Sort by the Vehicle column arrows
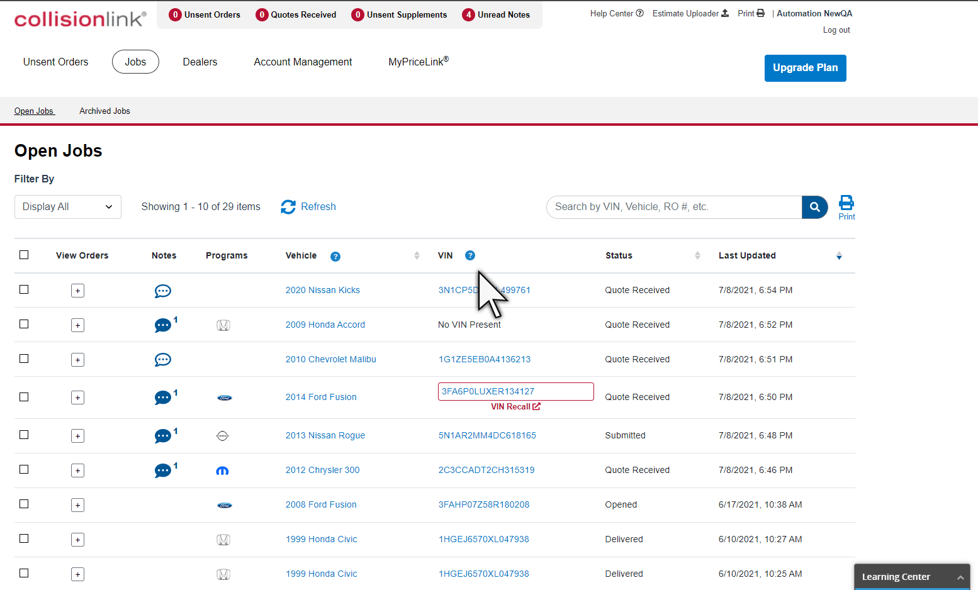The height and width of the screenshot is (590, 978). click(417, 255)
